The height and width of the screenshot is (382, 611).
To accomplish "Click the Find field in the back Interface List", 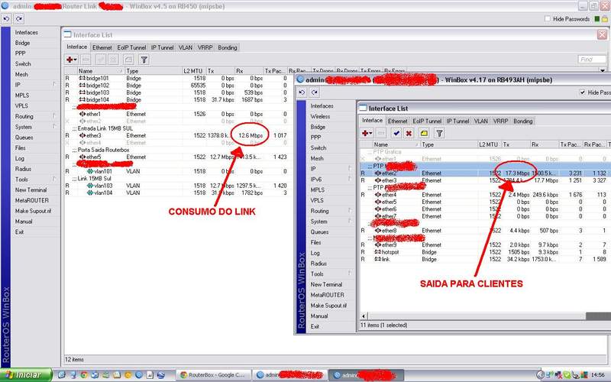I will pos(592,60).
